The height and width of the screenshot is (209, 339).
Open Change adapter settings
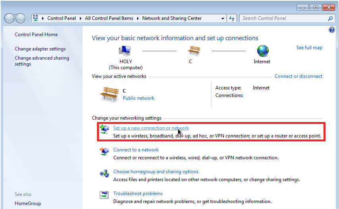pos(40,49)
